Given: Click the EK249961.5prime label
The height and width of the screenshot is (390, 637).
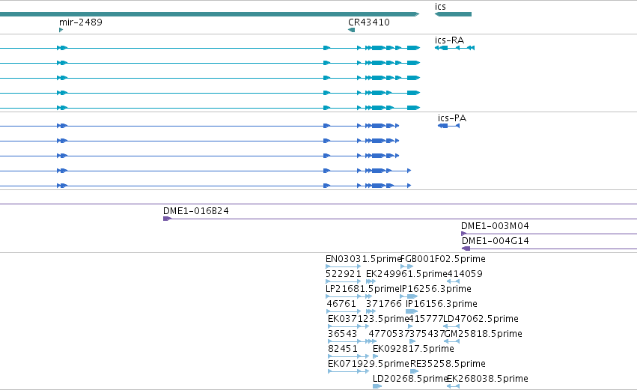Looking at the screenshot, I should coord(406,274).
